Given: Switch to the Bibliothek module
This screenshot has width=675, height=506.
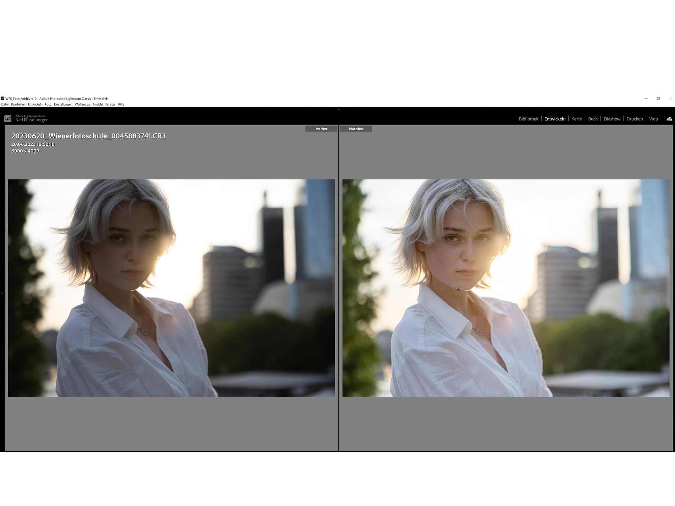Looking at the screenshot, I should pyautogui.click(x=528, y=119).
